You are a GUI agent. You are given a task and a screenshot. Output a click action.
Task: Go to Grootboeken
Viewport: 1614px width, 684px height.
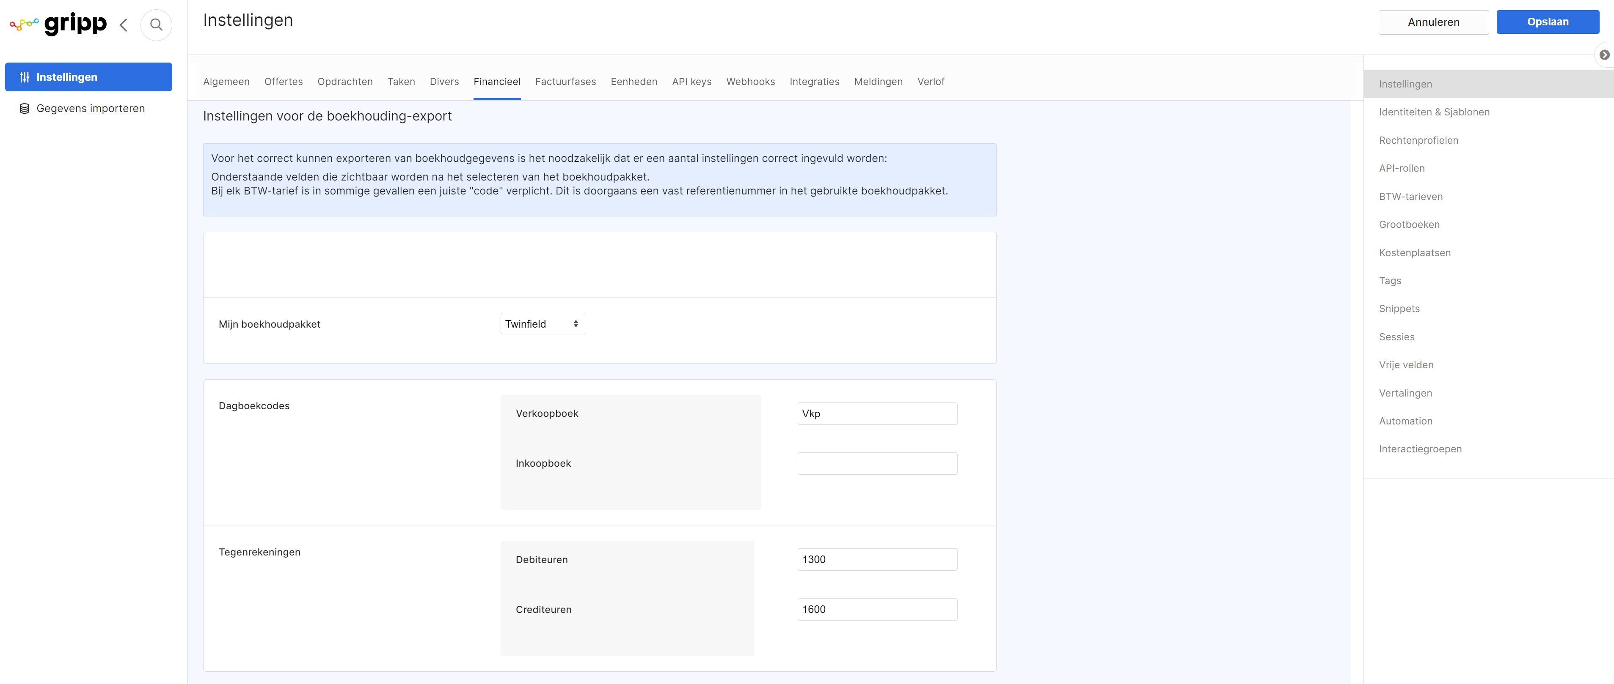click(1408, 224)
